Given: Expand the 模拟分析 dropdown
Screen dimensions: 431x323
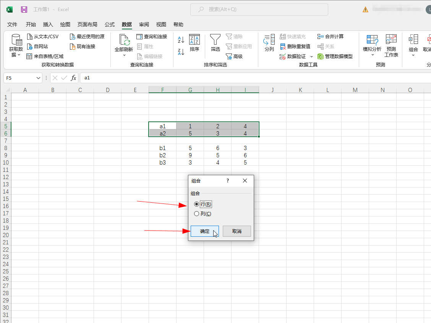Looking at the screenshot, I should 372,55.
